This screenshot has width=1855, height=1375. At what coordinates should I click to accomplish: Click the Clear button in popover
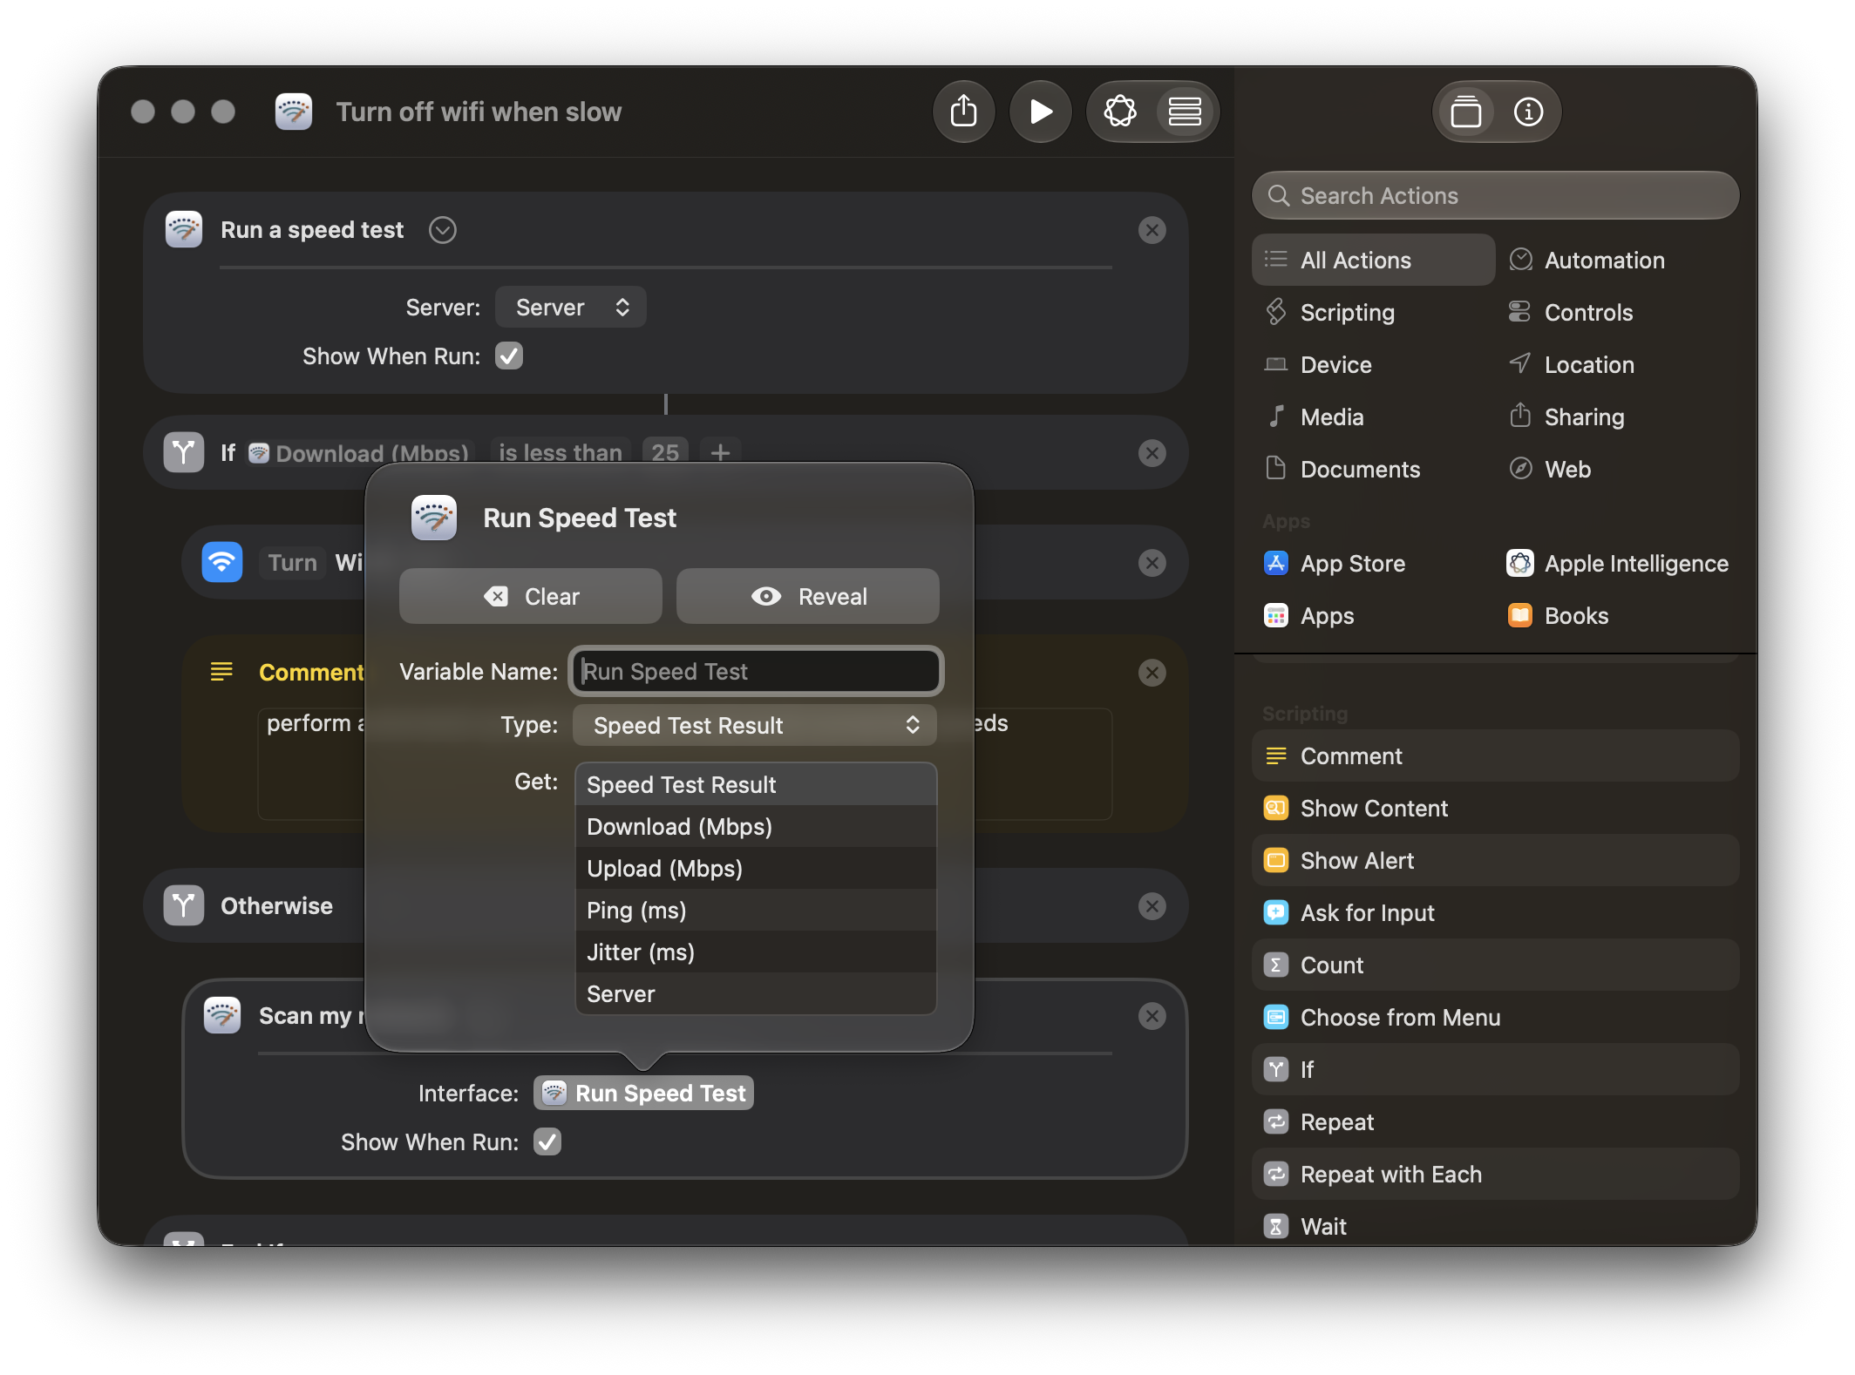[x=531, y=596]
